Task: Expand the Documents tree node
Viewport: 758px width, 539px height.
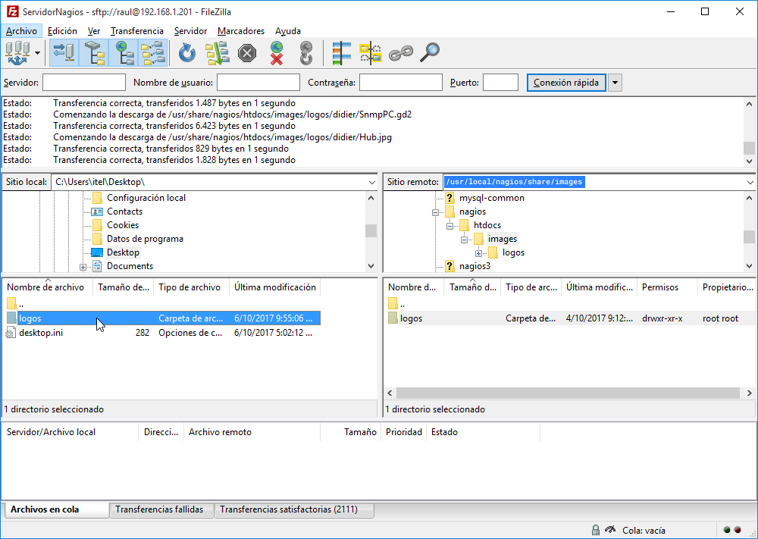Action: pos(83,267)
